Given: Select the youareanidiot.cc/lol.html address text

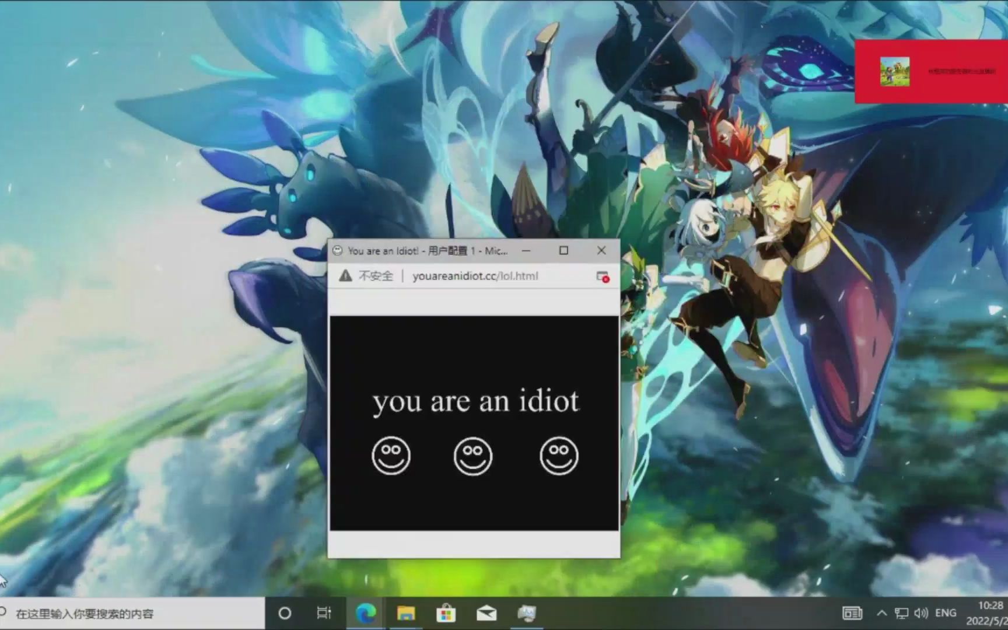Looking at the screenshot, I should click(x=475, y=276).
